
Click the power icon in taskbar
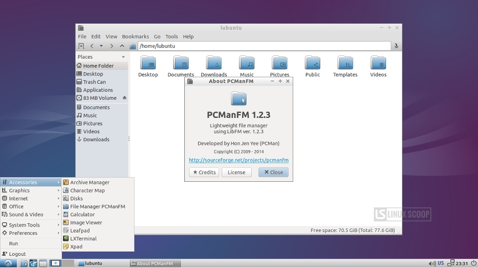[x=473, y=263]
